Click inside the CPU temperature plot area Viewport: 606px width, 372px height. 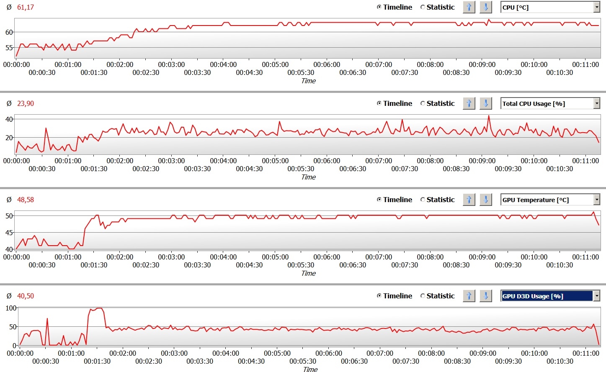coord(308,38)
